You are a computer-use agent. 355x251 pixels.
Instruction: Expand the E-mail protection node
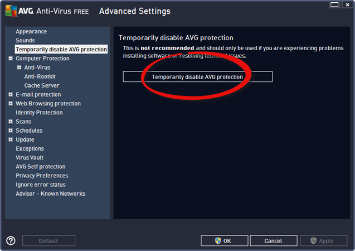[11, 94]
